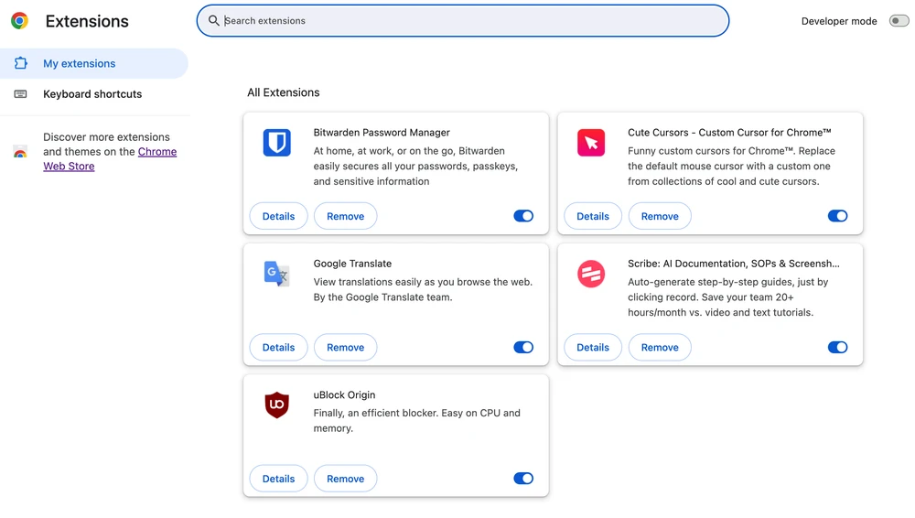Open the My extensions section
The width and height of the screenshot is (915, 518).
(80, 64)
